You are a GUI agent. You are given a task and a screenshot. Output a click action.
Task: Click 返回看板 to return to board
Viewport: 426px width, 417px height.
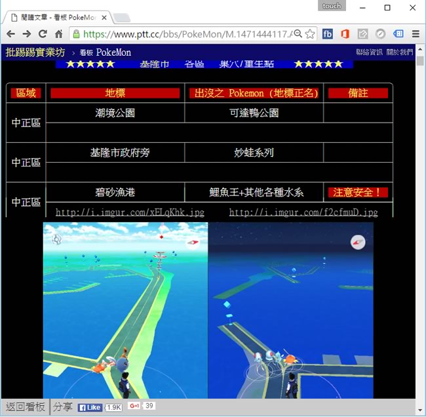26,407
